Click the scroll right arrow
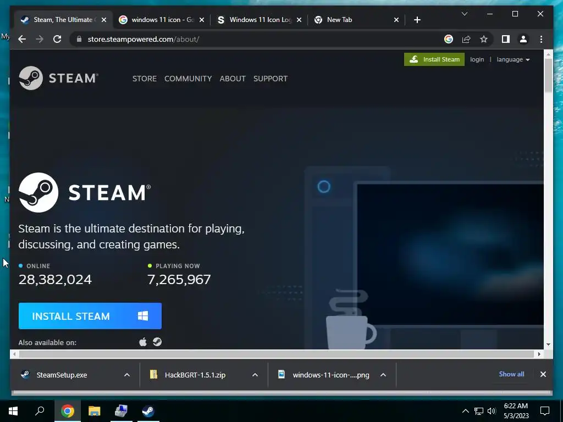Image resolution: width=563 pixels, height=422 pixels. click(x=539, y=354)
